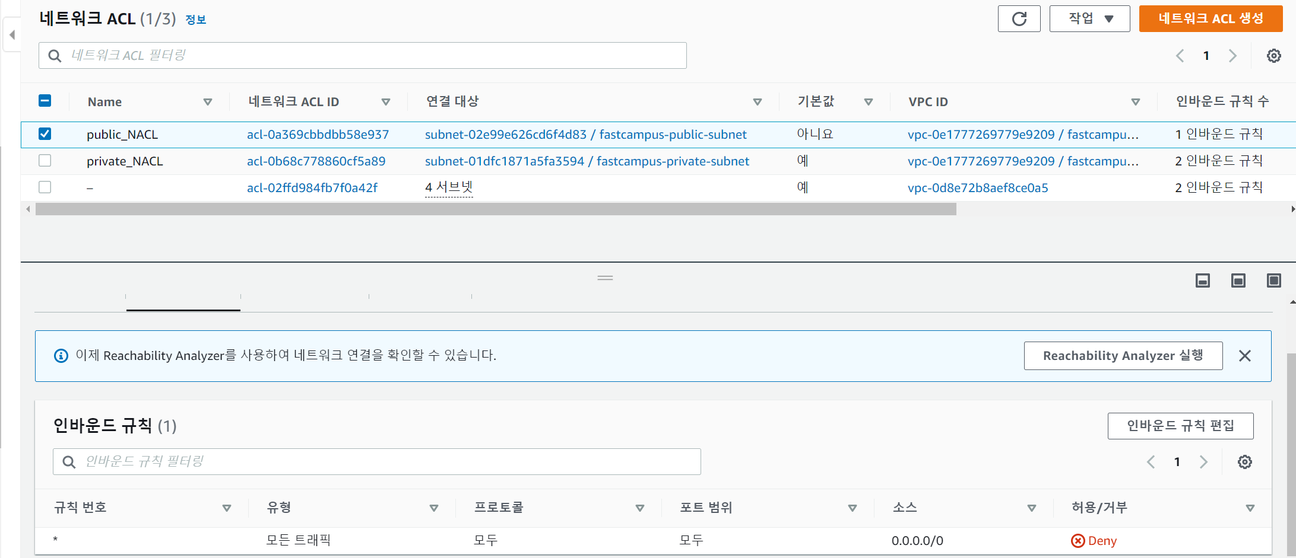Collapse the left navigation panel arrow

(x=12, y=35)
